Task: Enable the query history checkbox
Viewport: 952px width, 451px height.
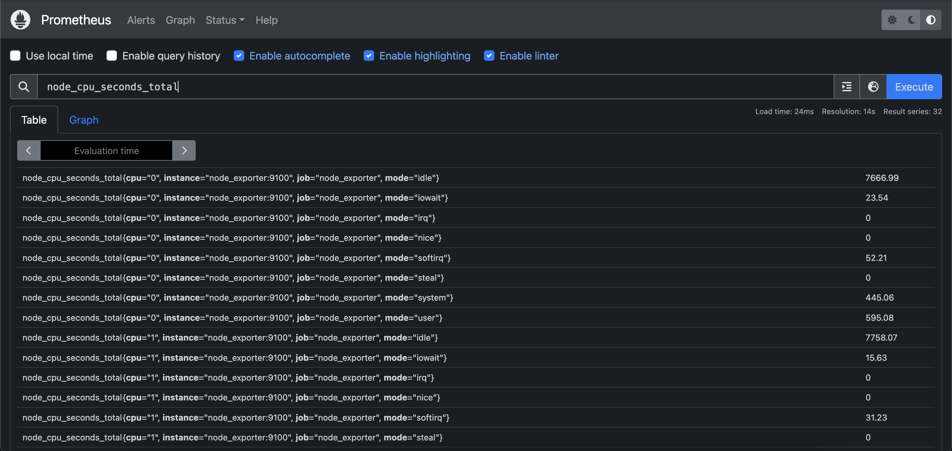Action: pyautogui.click(x=111, y=56)
